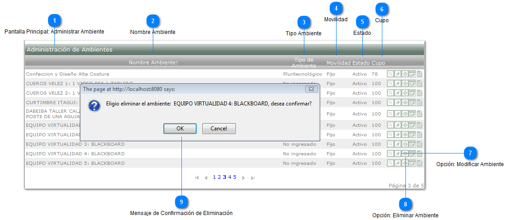
Task: View EQUIPO VIRTUALIDAD 4: BLACKBOARD with magnifier
Action: (391, 153)
